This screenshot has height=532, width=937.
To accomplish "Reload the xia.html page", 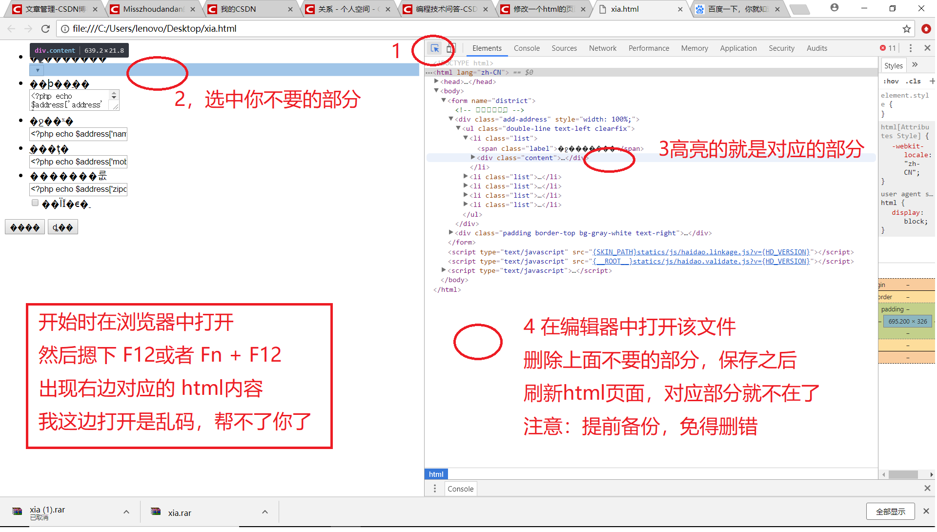I will pyautogui.click(x=45, y=29).
